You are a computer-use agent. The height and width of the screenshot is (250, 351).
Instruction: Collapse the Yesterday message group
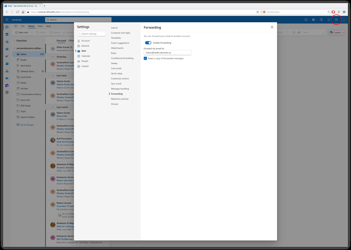pyautogui.click(x=53, y=57)
